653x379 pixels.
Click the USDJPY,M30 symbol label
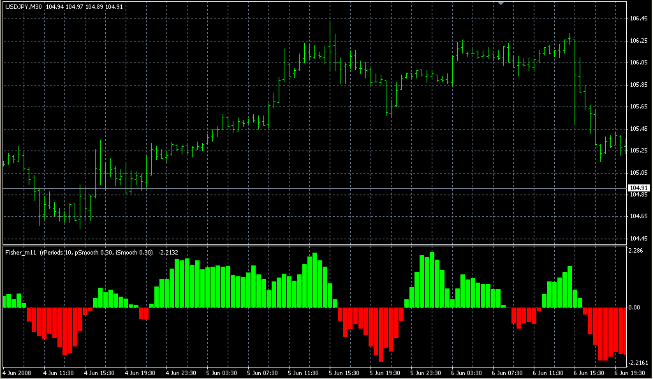pyautogui.click(x=24, y=7)
